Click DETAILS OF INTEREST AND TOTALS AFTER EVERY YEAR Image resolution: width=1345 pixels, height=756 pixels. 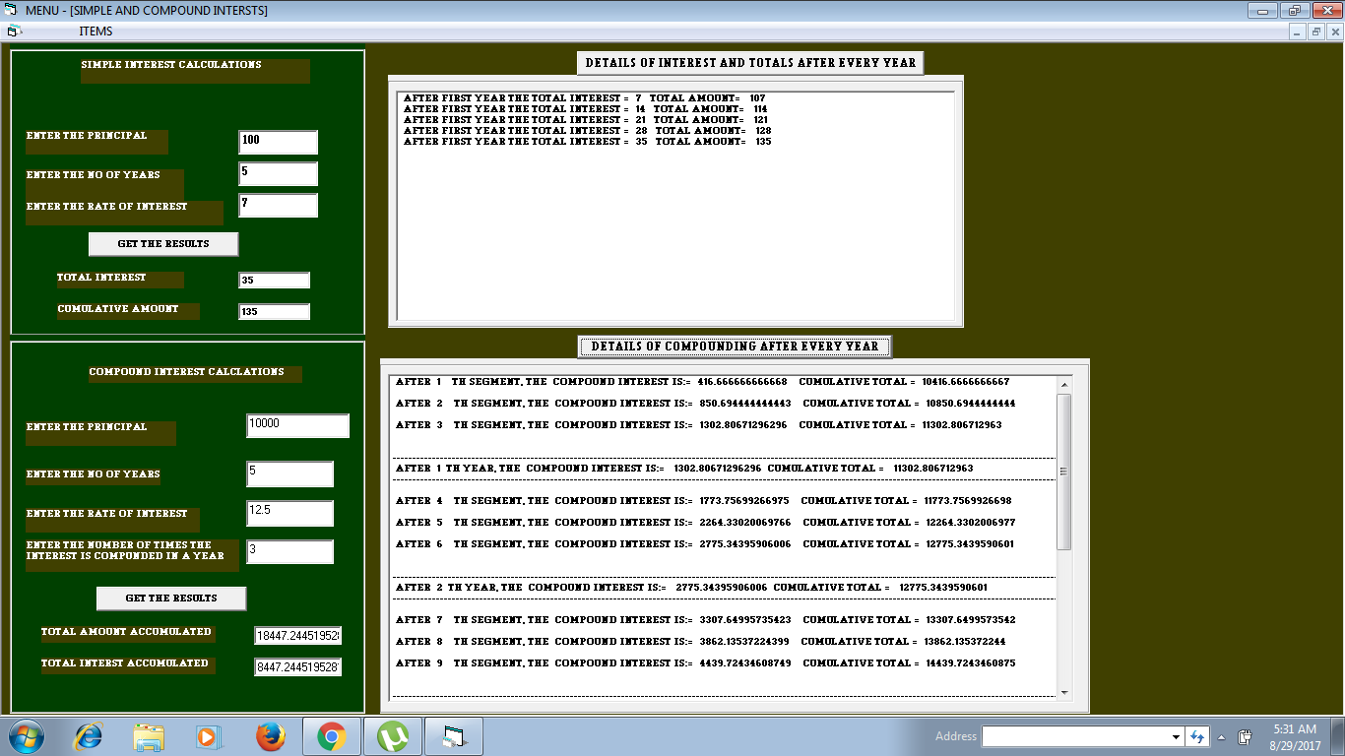pyautogui.click(x=750, y=63)
